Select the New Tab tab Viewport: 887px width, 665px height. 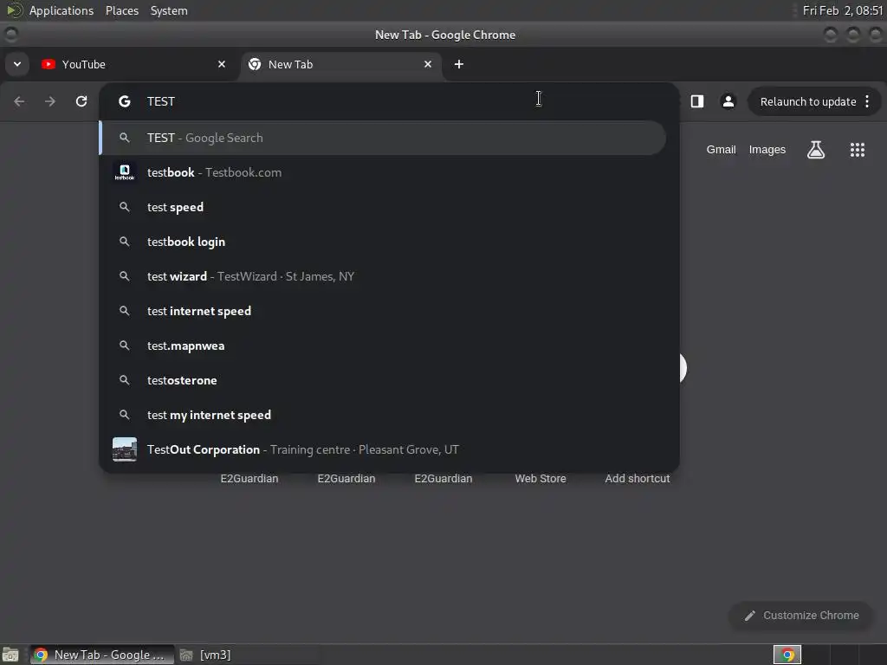click(x=340, y=64)
